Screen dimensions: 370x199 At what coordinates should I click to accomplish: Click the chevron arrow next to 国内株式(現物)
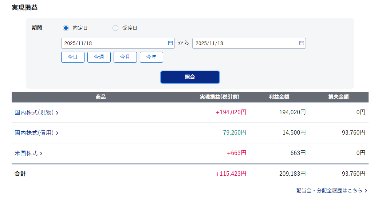point(57,113)
